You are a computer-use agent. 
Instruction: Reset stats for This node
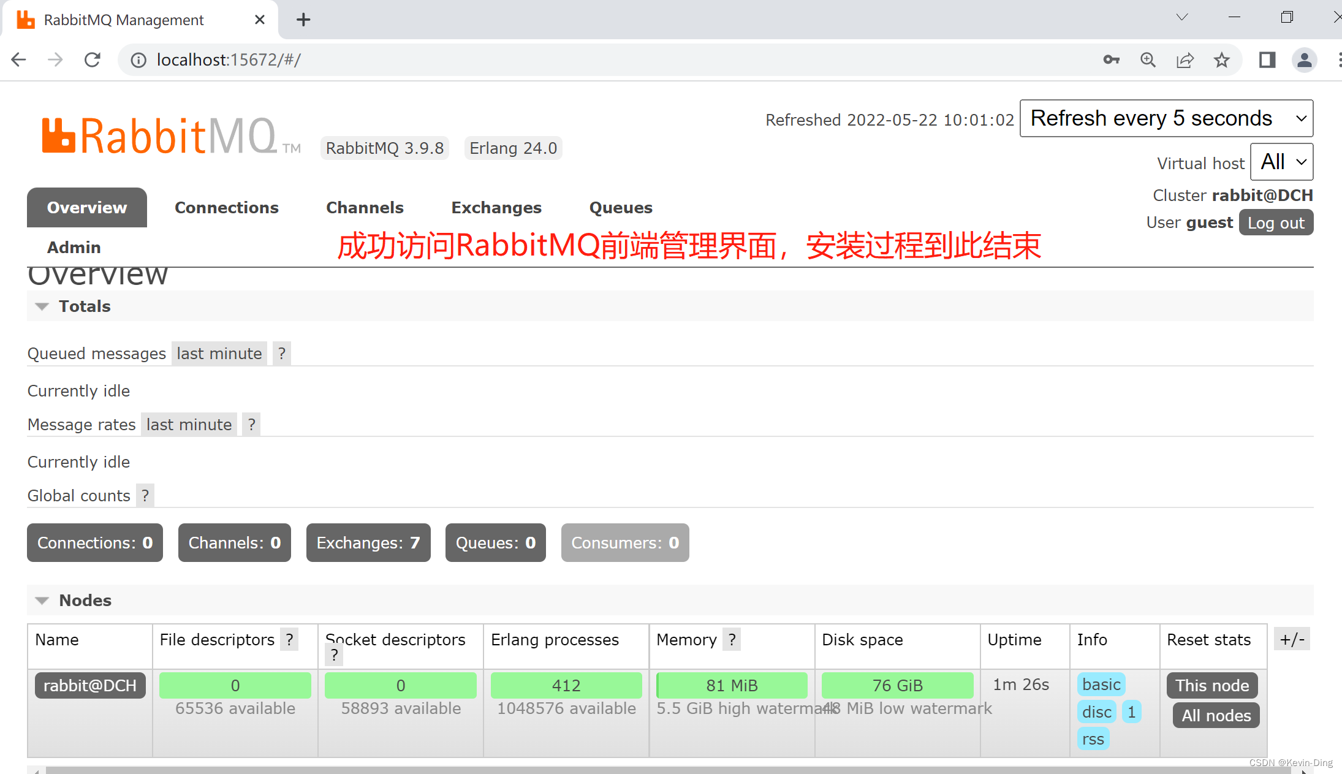pos(1212,685)
